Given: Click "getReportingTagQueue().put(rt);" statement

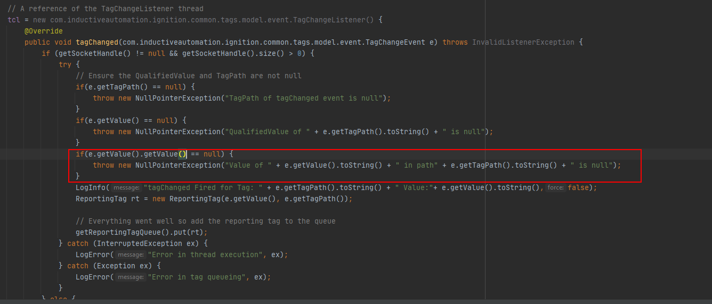Looking at the screenshot, I should 142,232.
